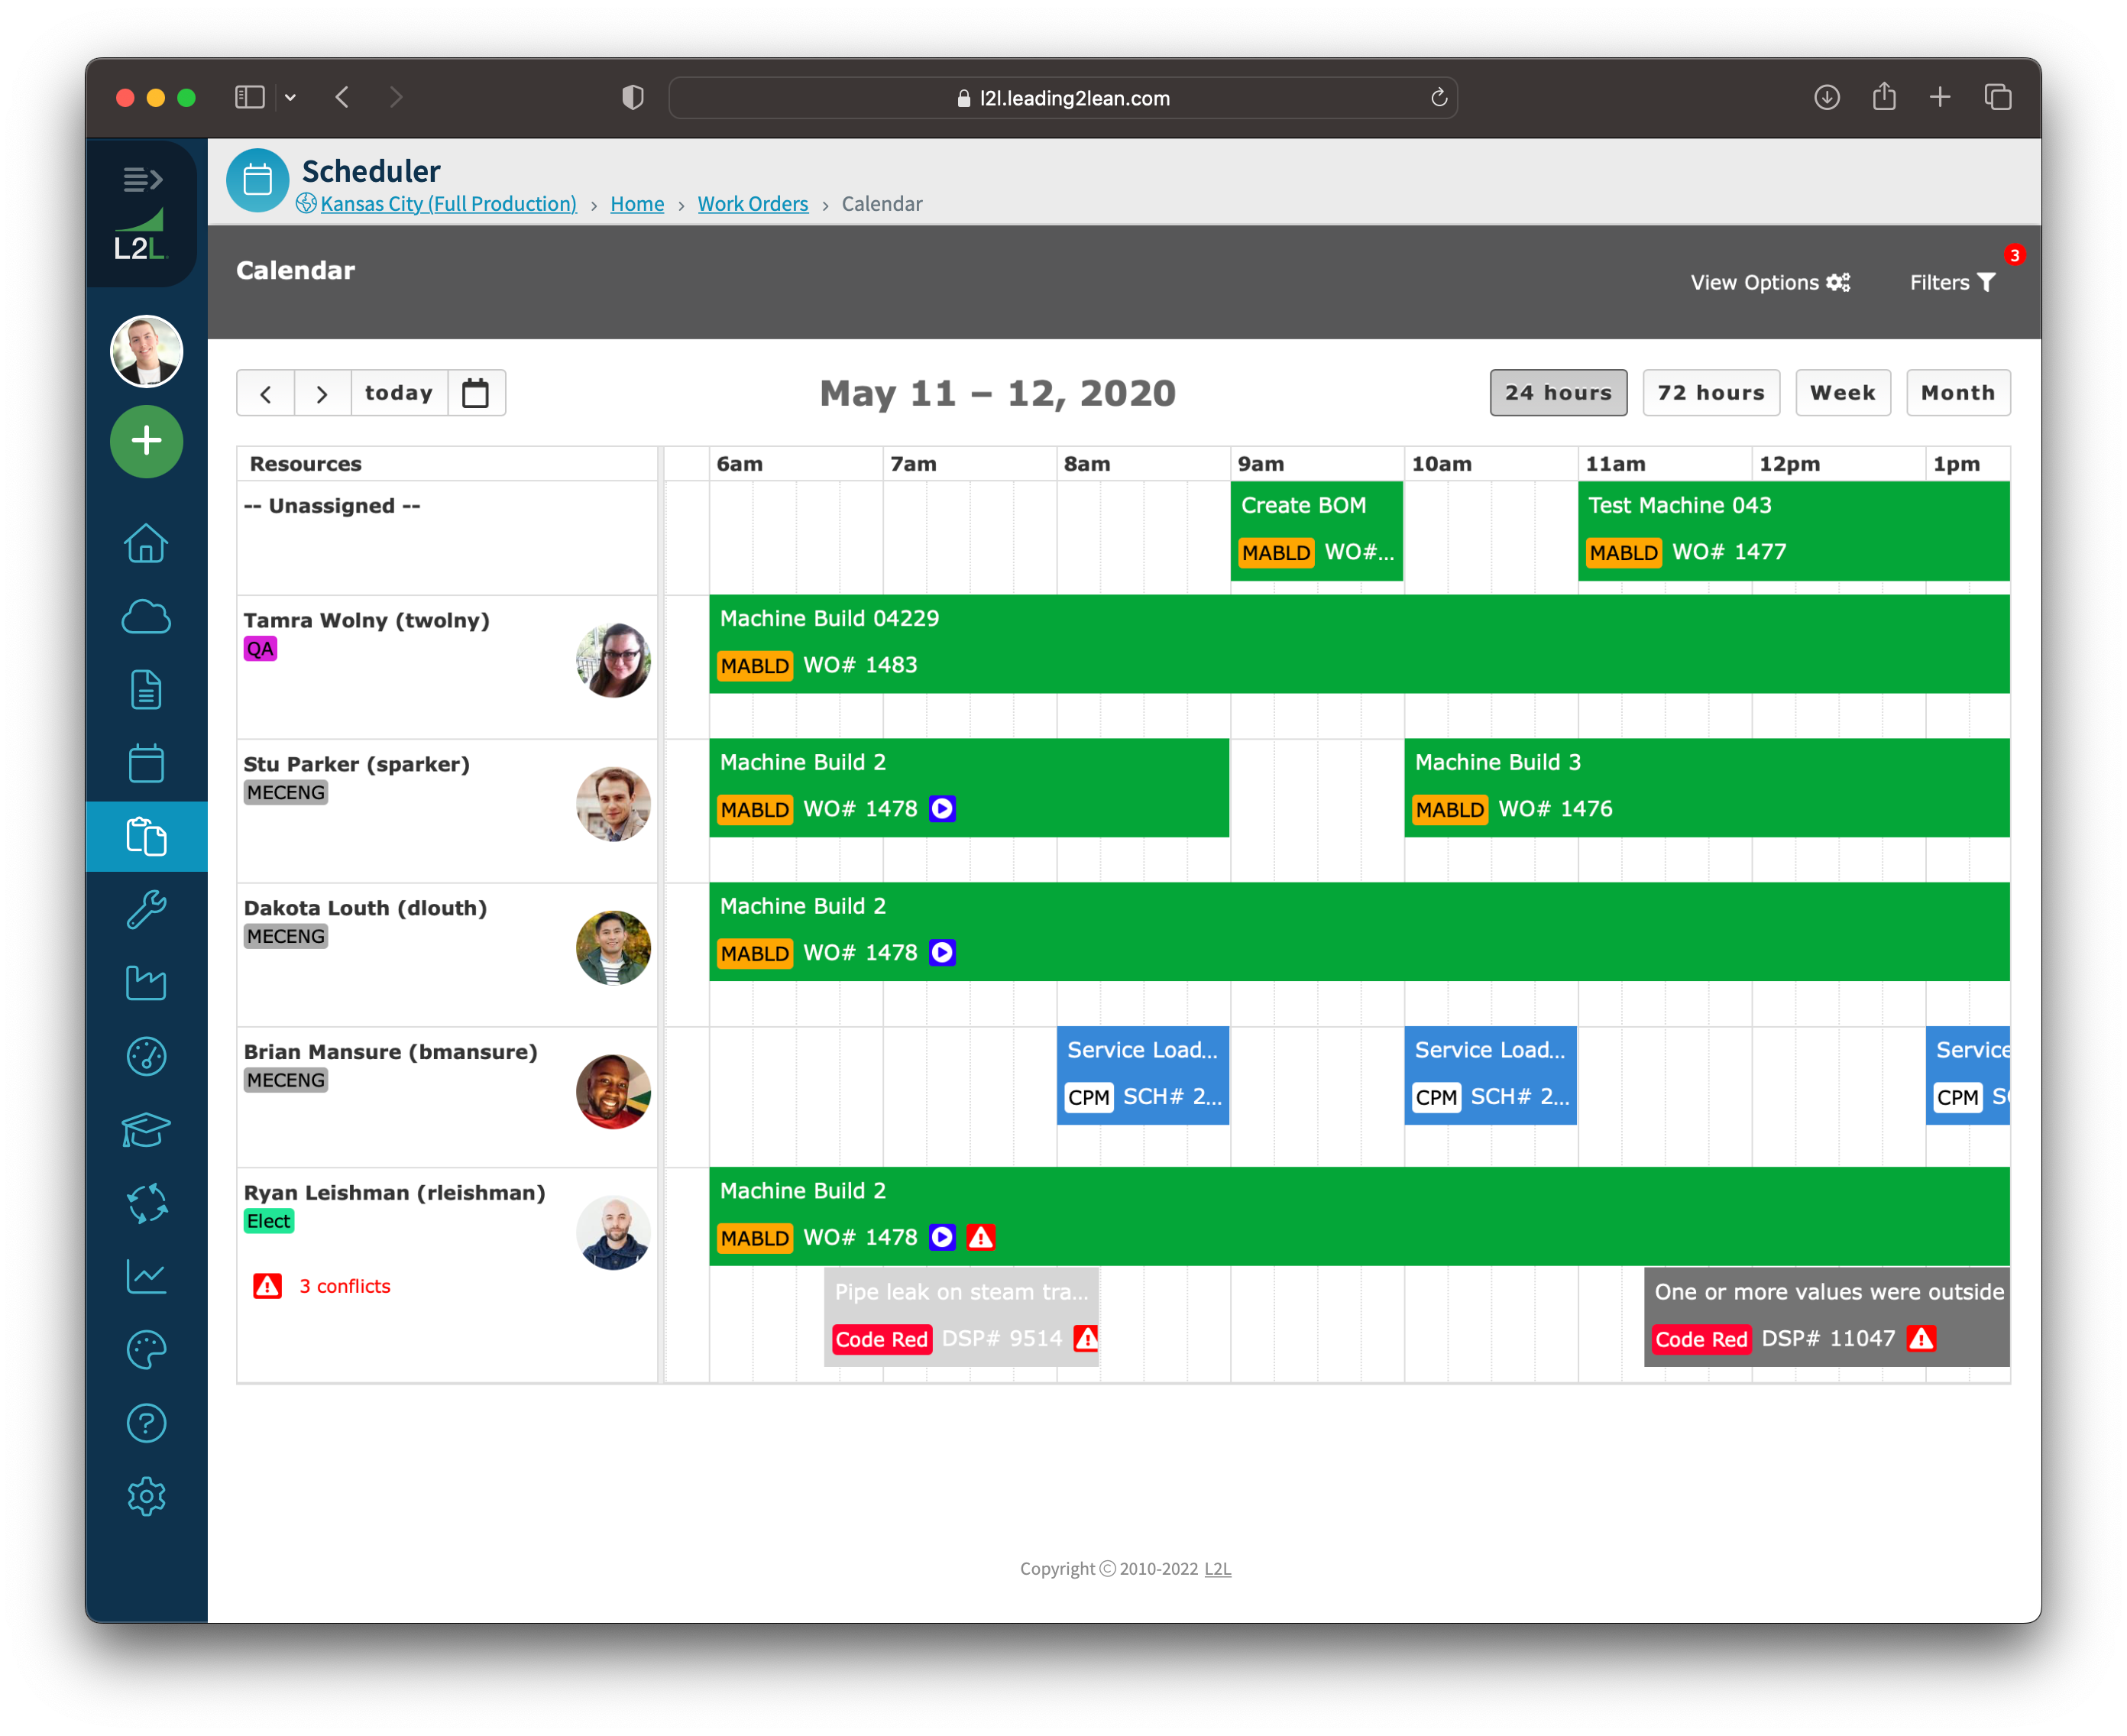Open the analytics line chart icon
The height and width of the screenshot is (1736, 2127).
point(146,1277)
